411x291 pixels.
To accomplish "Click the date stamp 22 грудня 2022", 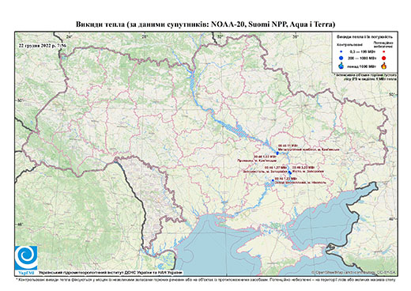I will pos(43,45).
